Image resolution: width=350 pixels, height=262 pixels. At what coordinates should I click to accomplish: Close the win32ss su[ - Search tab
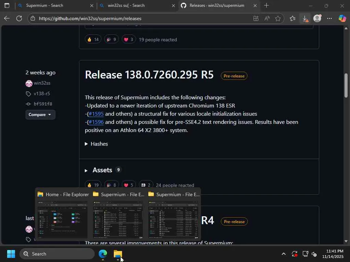(173, 5)
